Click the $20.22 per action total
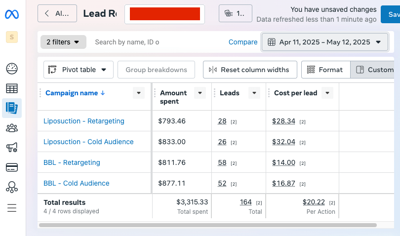The width and height of the screenshot is (400, 236). point(314,202)
